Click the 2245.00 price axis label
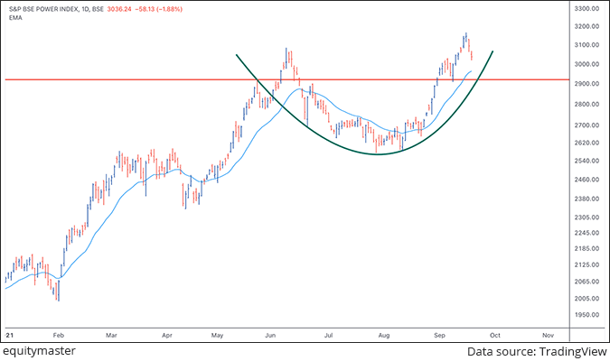Viewport: 610px width, 361px height. point(587,233)
